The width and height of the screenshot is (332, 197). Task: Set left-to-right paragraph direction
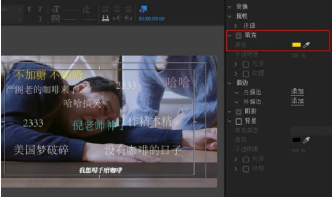[117, 19]
